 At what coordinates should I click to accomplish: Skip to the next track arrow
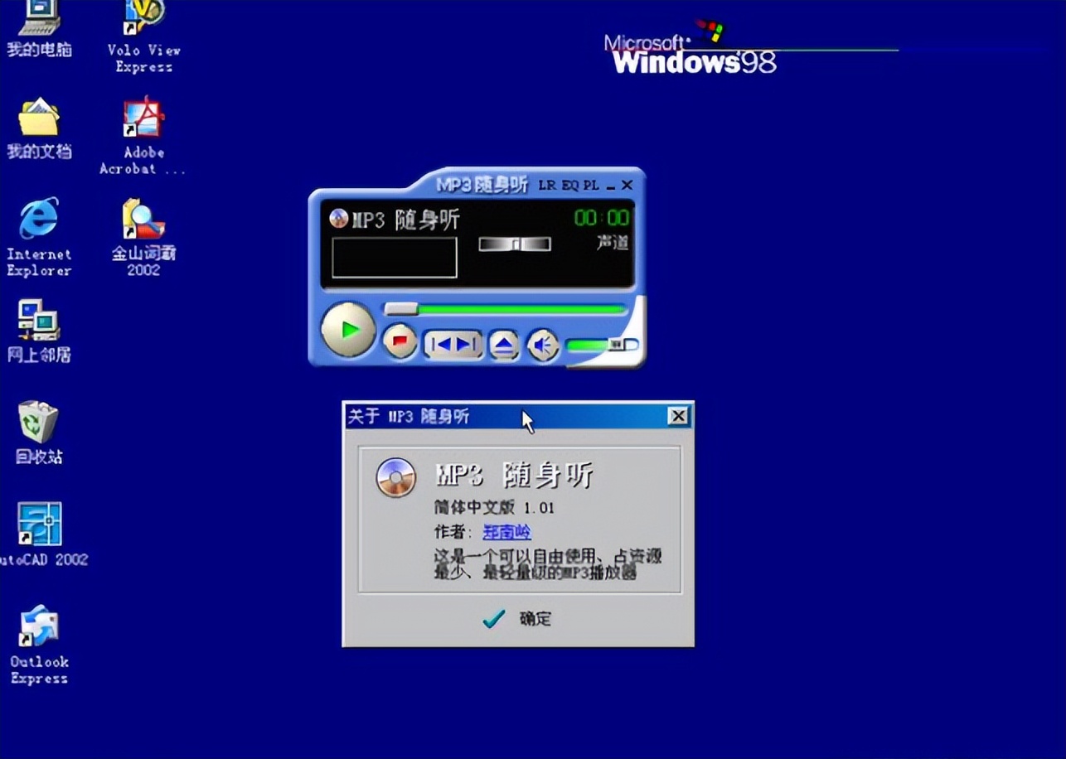point(467,344)
